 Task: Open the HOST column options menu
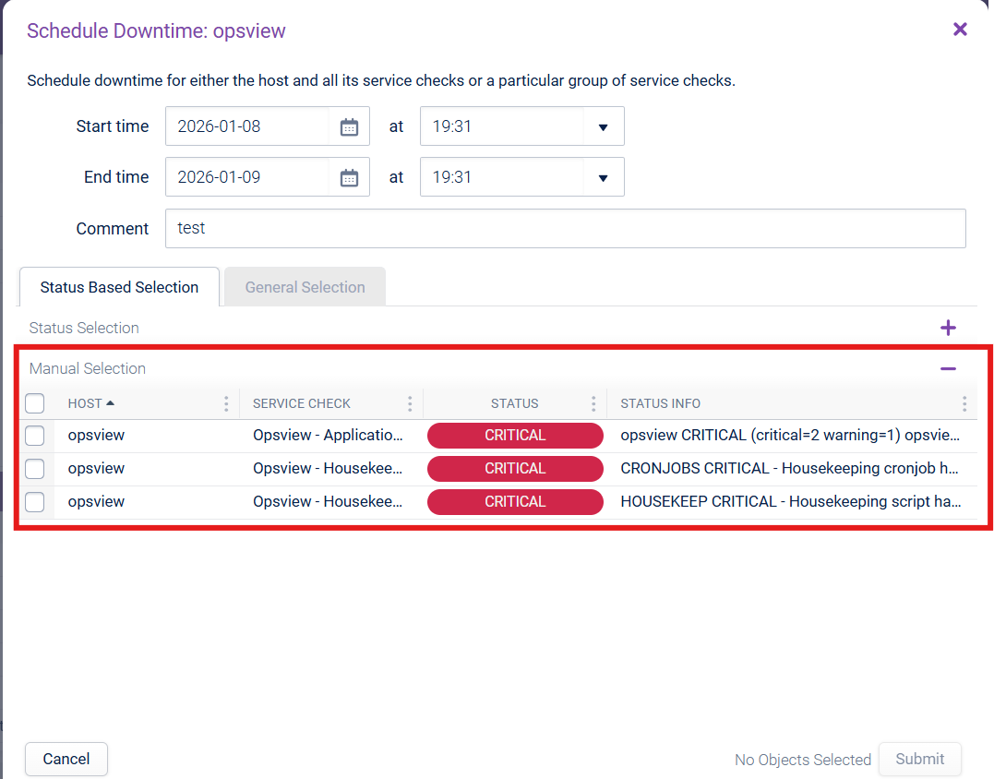[x=226, y=404]
